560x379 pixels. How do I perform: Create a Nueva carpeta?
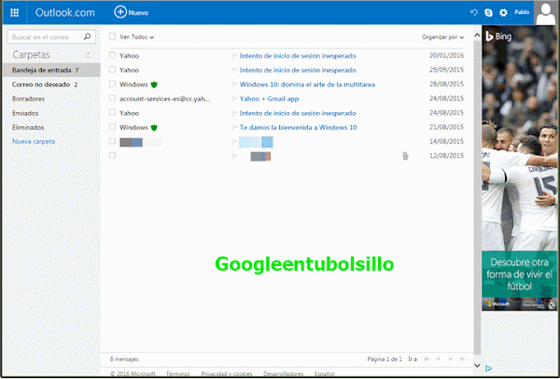34,142
